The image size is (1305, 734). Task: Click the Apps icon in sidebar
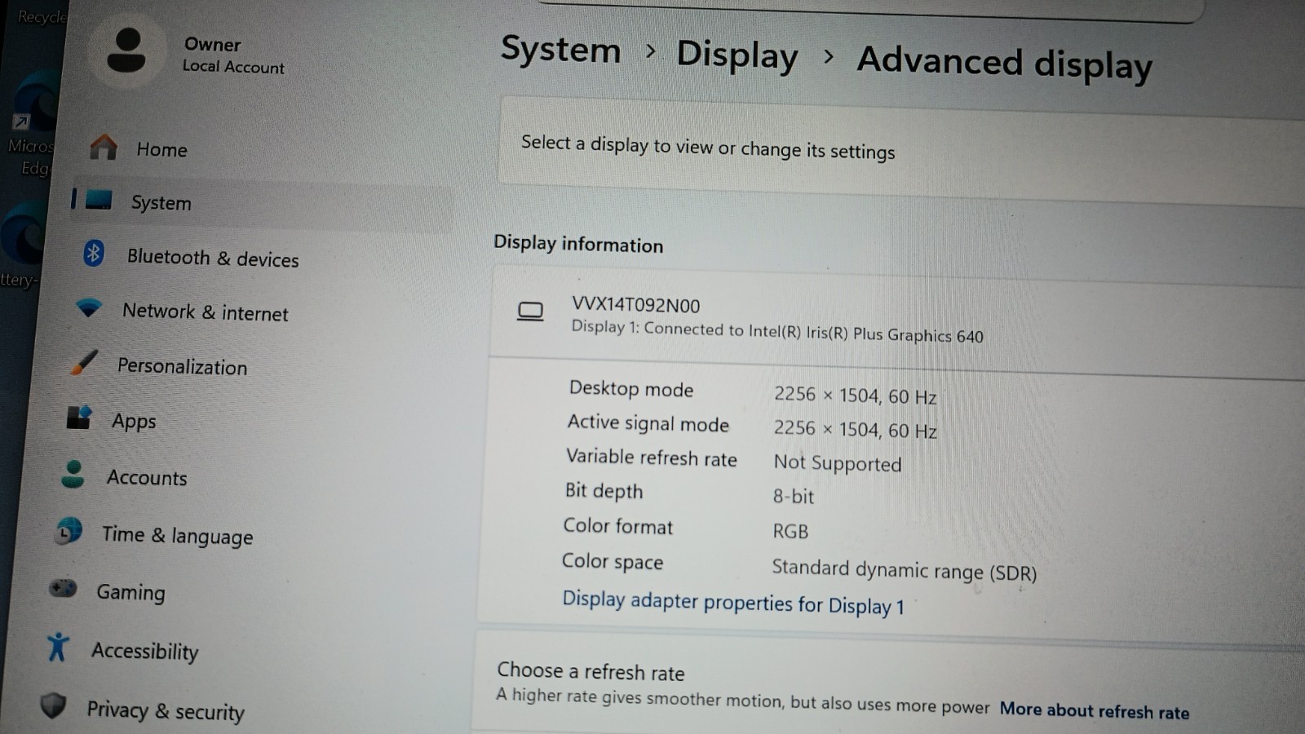(x=79, y=418)
